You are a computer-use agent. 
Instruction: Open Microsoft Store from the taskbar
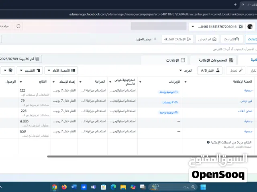click(104, 187)
